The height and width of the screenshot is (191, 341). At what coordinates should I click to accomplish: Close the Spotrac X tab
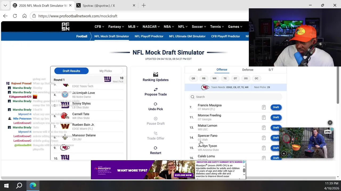click(x=134, y=5)
